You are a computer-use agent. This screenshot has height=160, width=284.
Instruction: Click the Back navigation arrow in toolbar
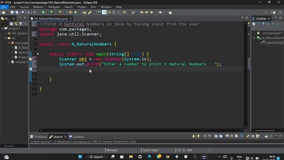click(152, 12)
